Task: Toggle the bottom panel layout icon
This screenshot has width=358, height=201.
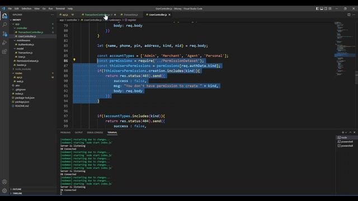Action: pos(322,8)
